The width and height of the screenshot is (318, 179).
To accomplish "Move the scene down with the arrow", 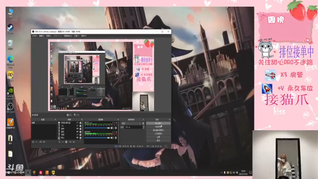I will pyautogui.click(x=44, y=142).
